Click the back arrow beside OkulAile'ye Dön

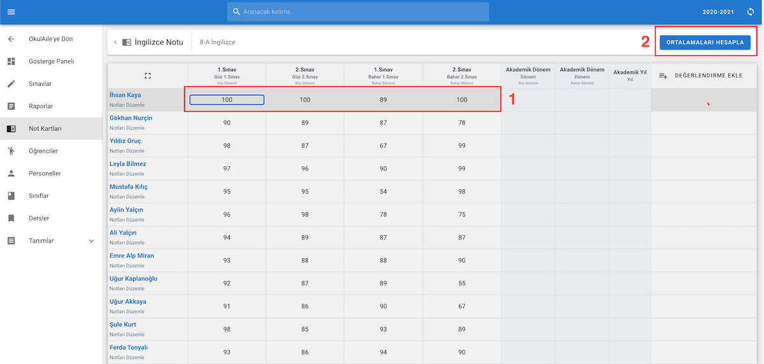click(x=11, y=39)
